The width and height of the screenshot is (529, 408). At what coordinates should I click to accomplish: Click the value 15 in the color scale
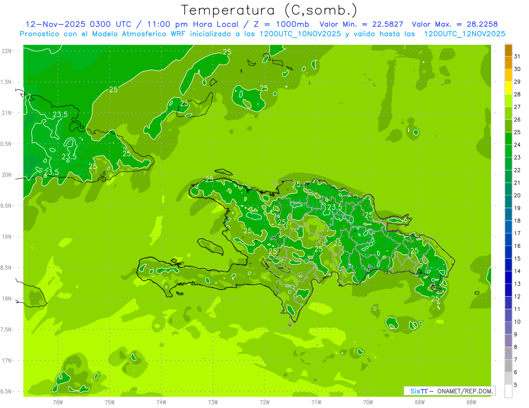(517, 259)
